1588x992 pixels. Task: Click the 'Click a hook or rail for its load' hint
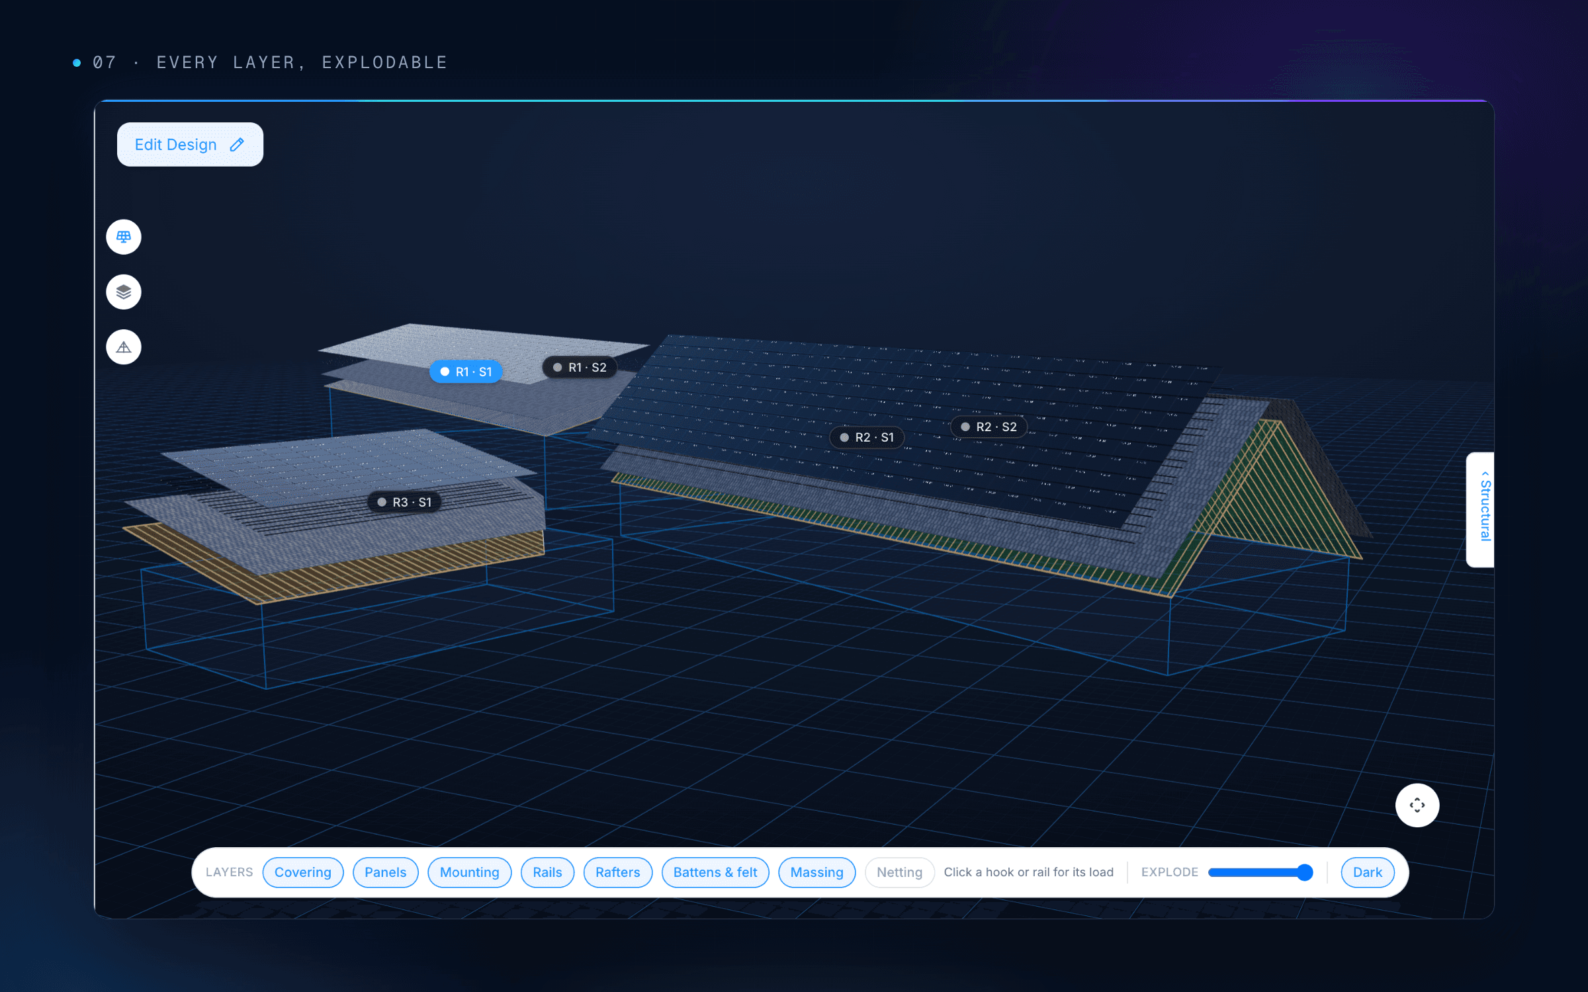(x=1029, y=872)
